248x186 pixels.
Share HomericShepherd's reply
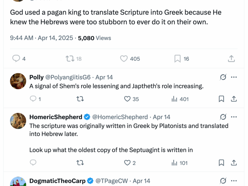[234, 163]
